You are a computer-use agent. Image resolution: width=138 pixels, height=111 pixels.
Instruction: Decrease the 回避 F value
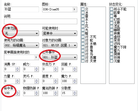pos(75,71)
